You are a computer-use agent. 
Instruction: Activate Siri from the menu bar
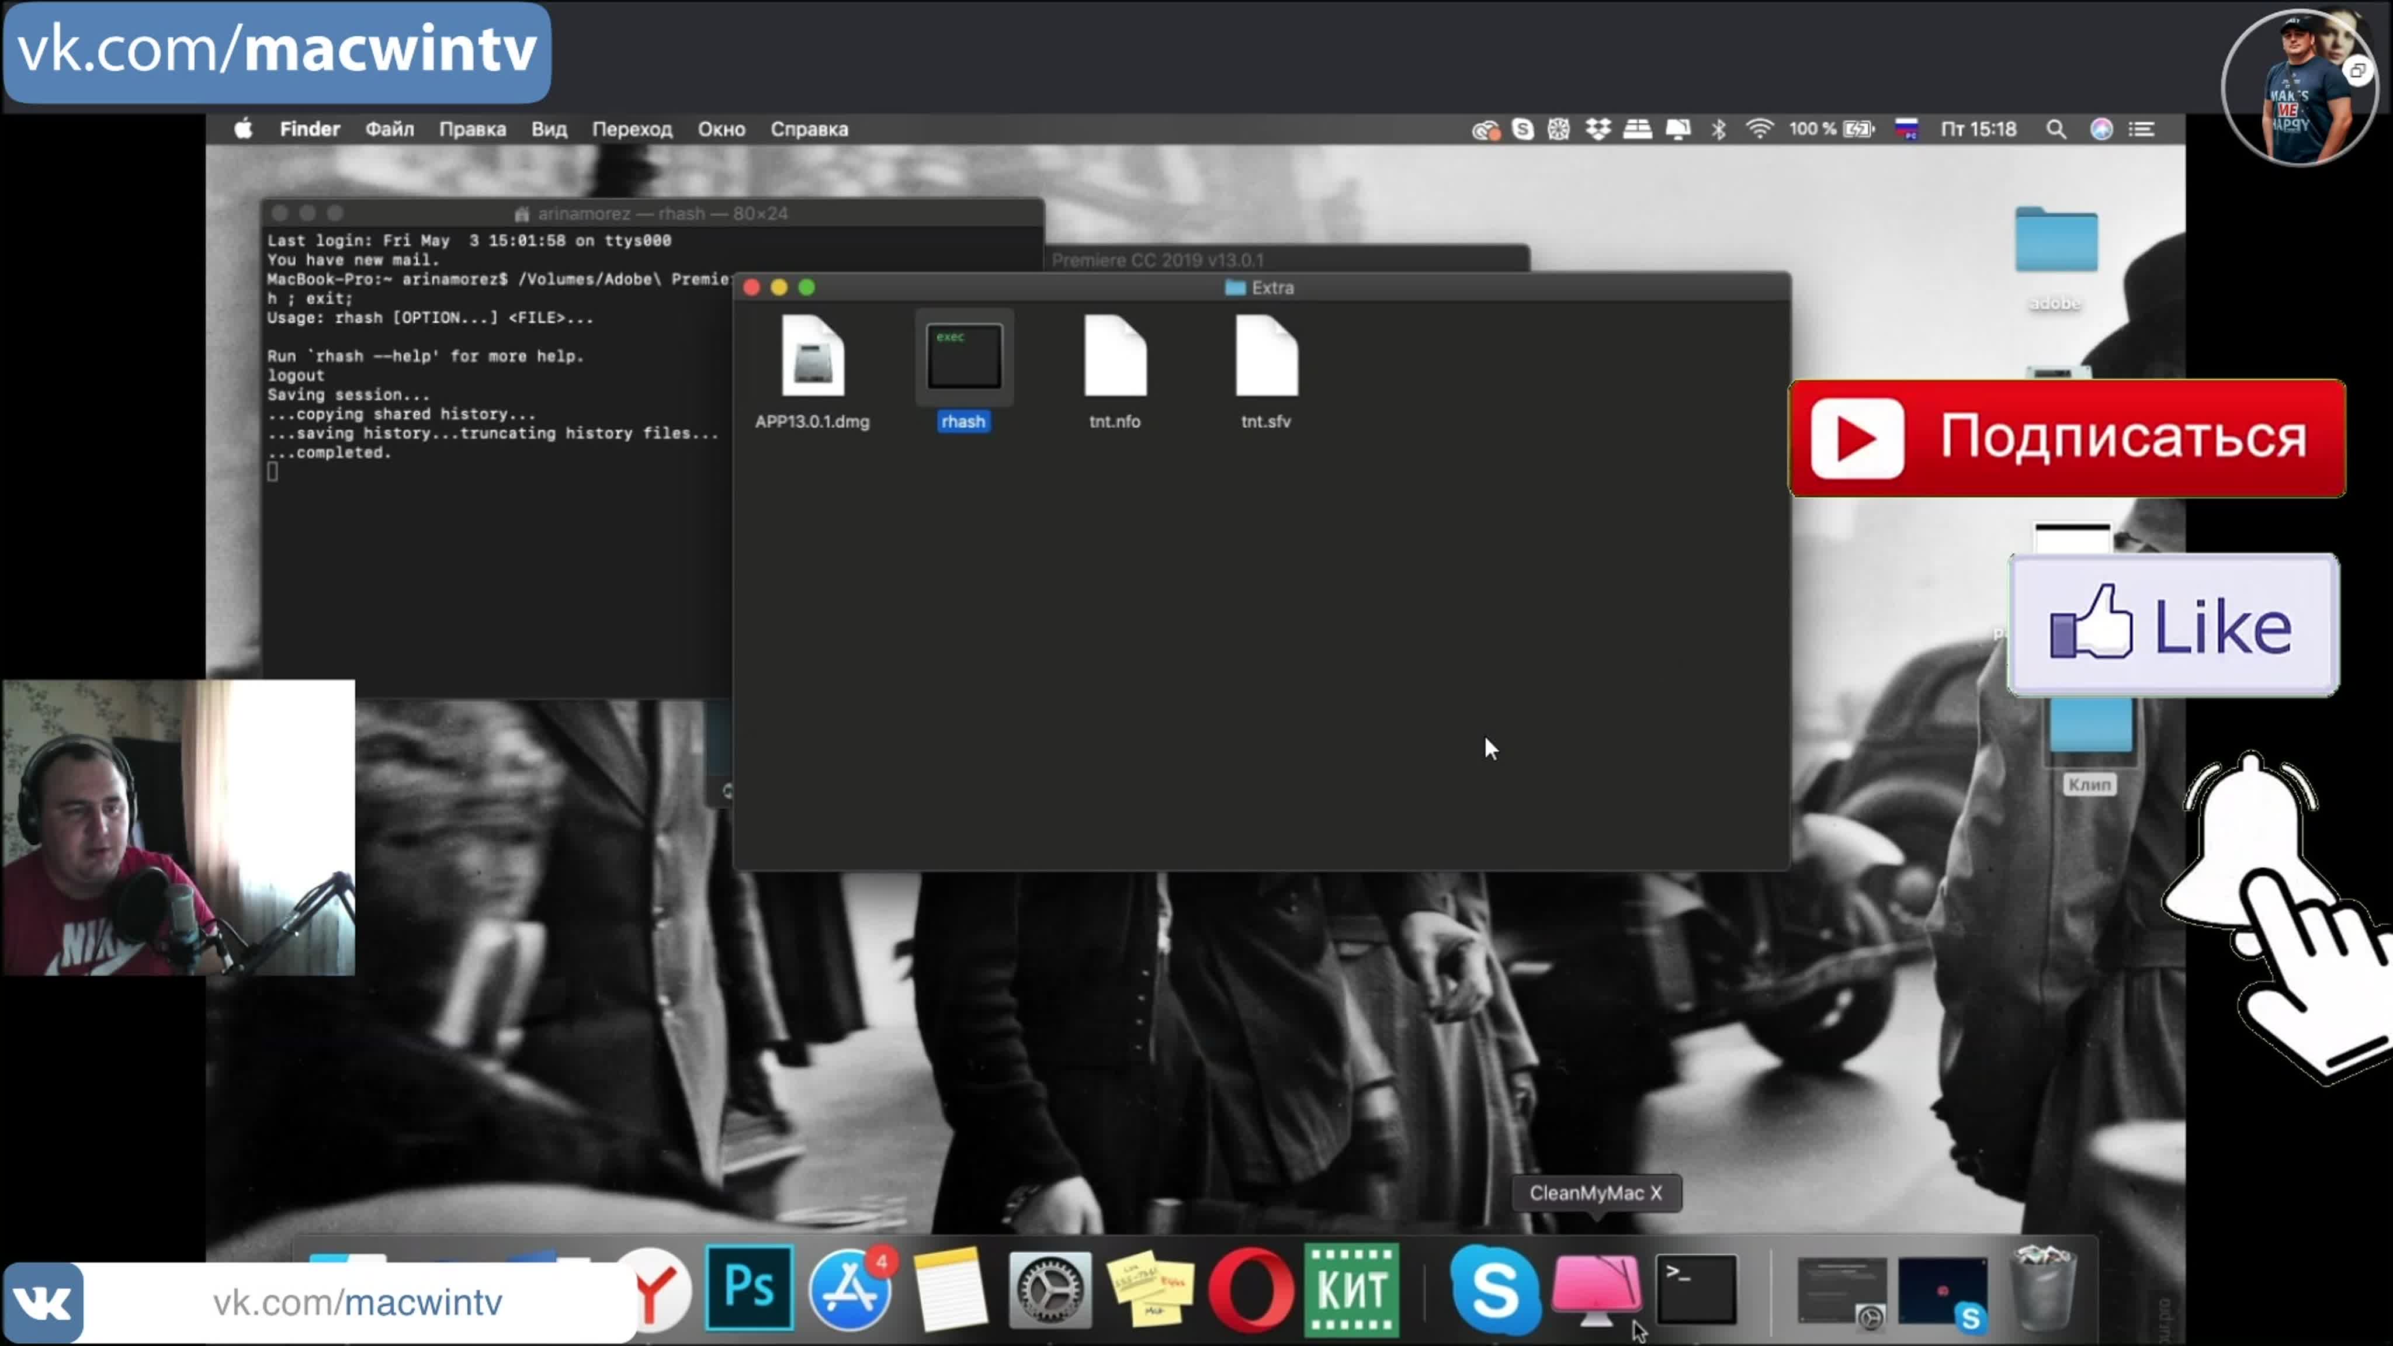2100,129
